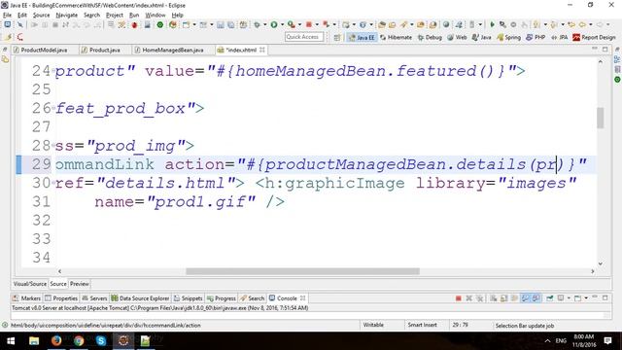
Task: Open the Help menu
Action: (x=177, y=16)
